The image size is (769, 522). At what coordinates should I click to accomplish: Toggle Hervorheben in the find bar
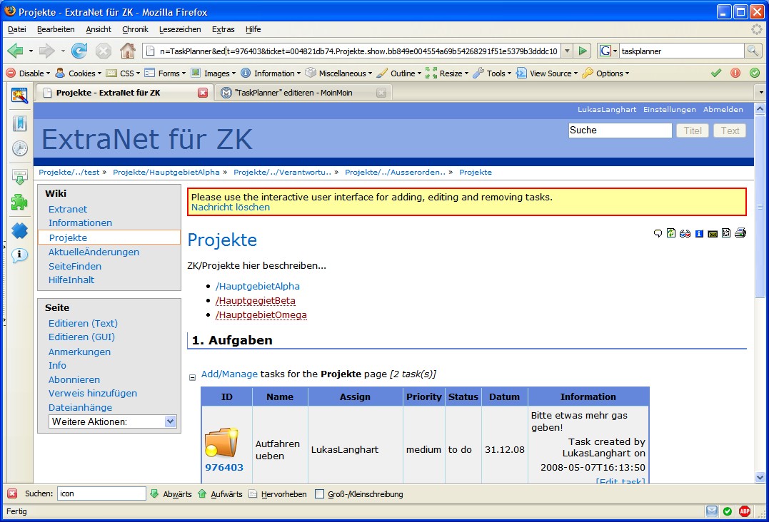coord(278,494)
